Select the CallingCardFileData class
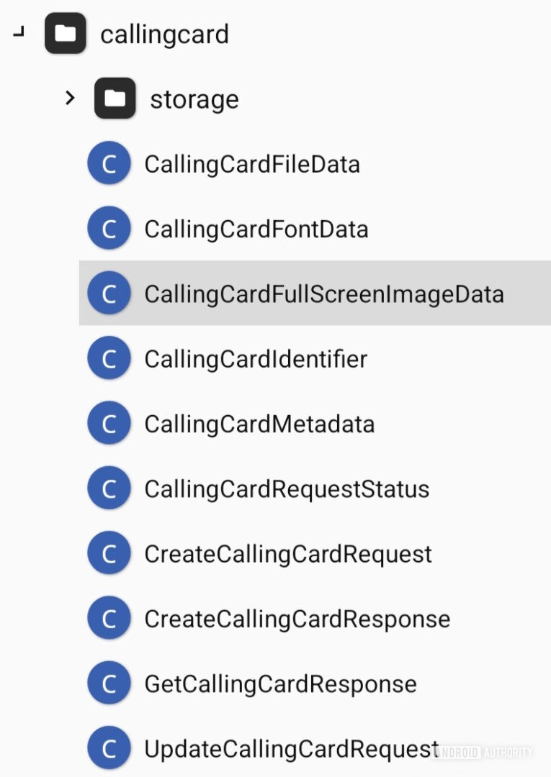 [x=251, y=163]
